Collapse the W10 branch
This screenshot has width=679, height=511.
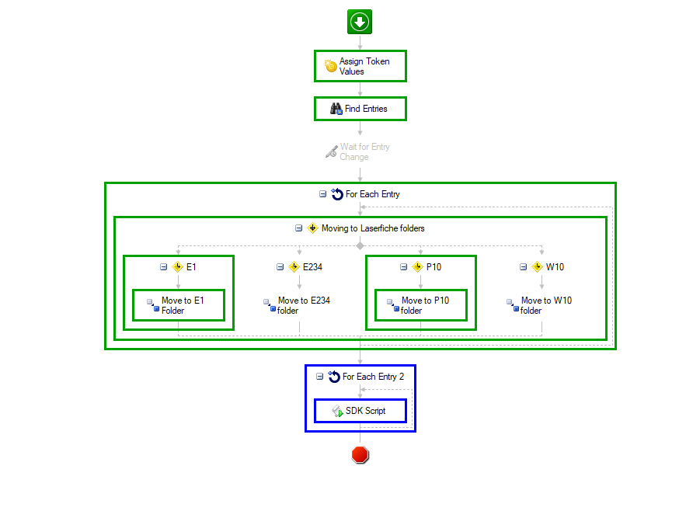pyautogui.click(x=523, y=266)
